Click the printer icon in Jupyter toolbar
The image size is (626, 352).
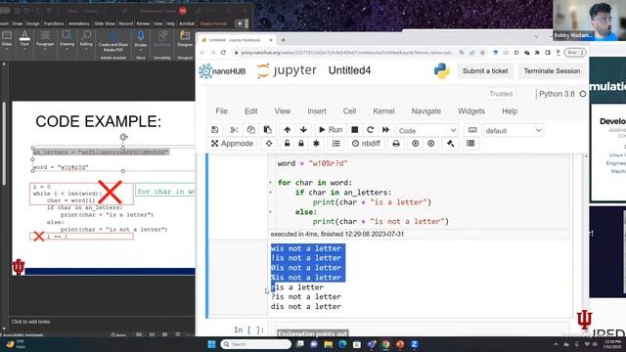click(x=396, y=144)
